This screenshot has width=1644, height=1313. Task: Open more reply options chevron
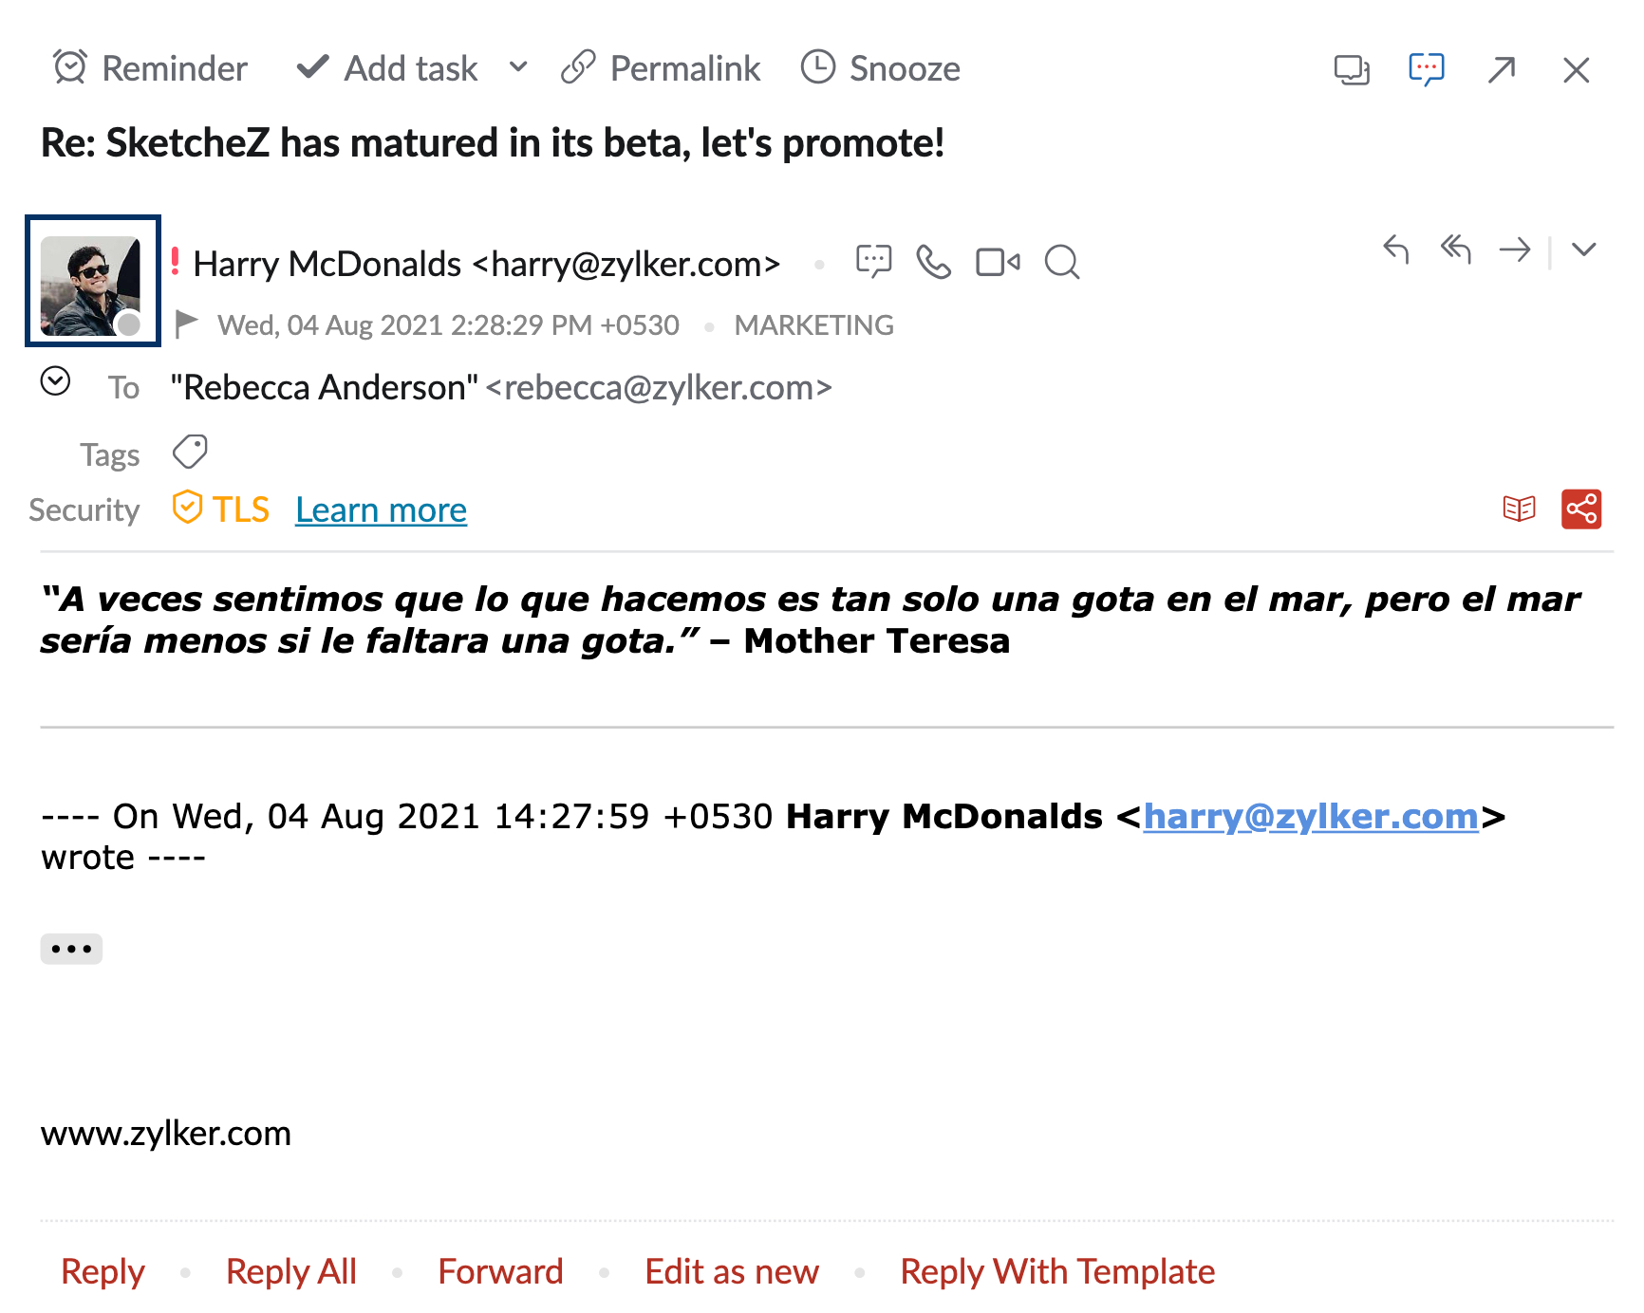coord(1583,250)
